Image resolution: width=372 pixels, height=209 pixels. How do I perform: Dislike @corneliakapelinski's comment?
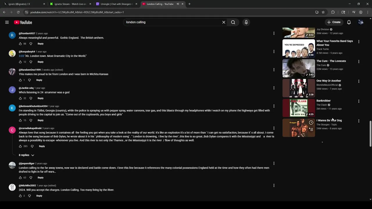[x=32, y=146]
